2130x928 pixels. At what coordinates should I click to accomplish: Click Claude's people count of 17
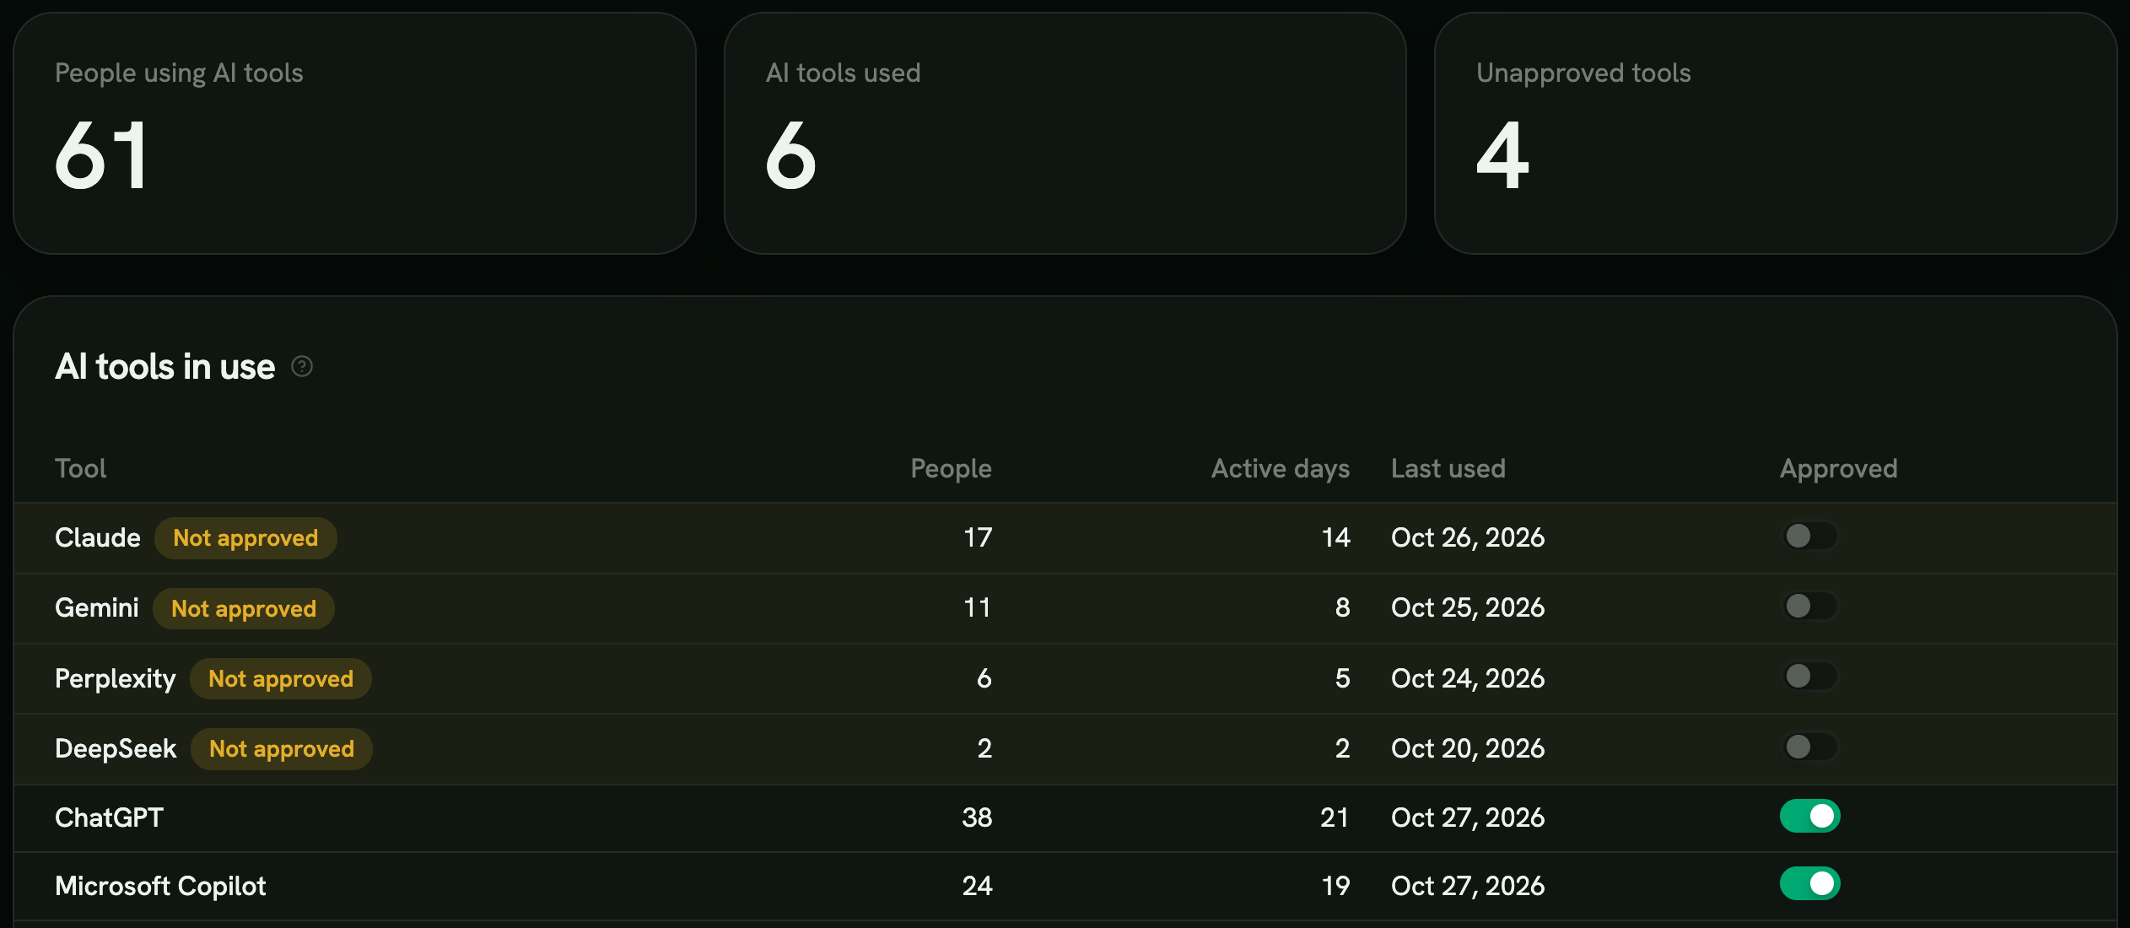coord(978,537)
